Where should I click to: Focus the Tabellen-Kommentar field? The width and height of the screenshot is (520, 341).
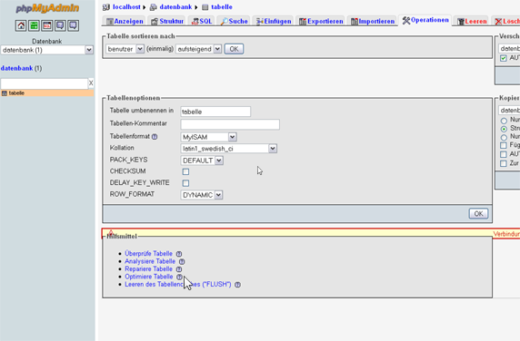(230, 124)
